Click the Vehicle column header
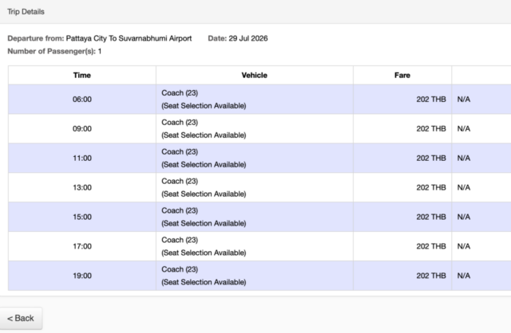The image size is (511, 333). [255, 75]
